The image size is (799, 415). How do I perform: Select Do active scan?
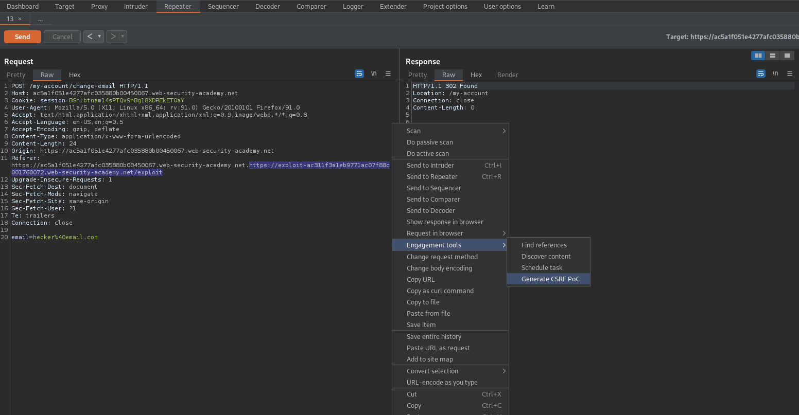(450, 154)
